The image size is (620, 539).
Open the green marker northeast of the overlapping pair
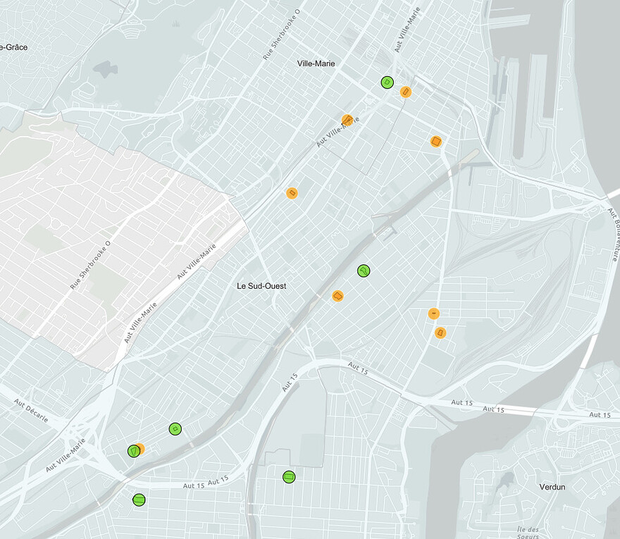click(x=175, y=428)
